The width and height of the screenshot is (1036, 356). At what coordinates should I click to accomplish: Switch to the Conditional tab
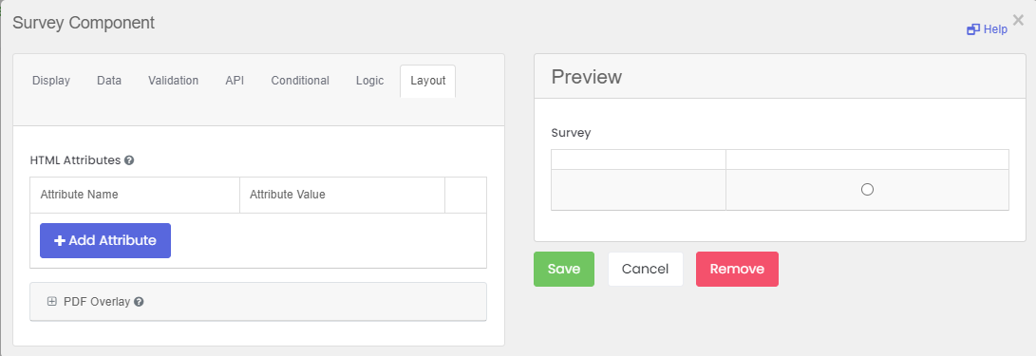click(x=300, y=81)
